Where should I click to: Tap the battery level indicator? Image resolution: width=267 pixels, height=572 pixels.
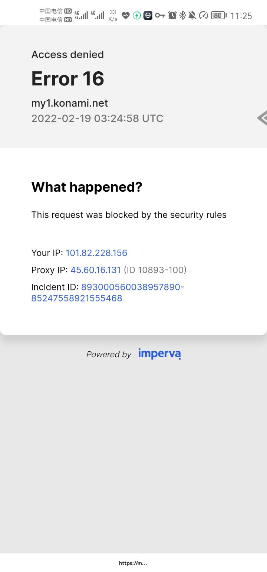219,15
